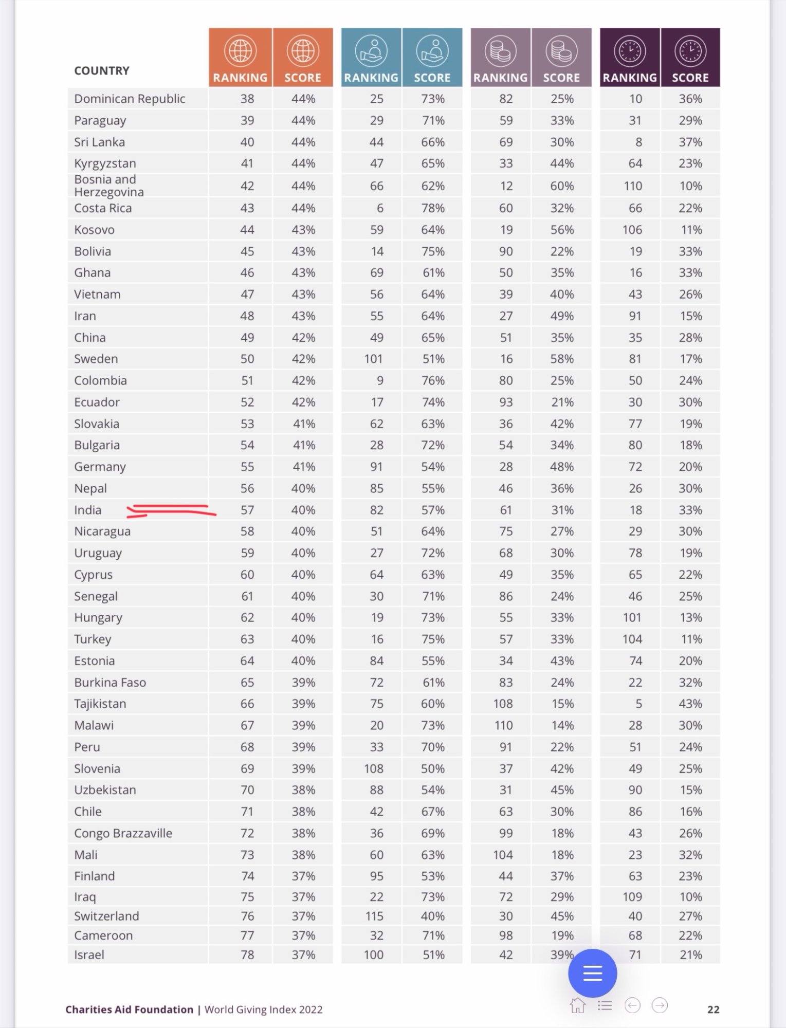Click the Switzerland country name
The height and width of the screenshot is (1028, 786).
(x=106, y=916)
